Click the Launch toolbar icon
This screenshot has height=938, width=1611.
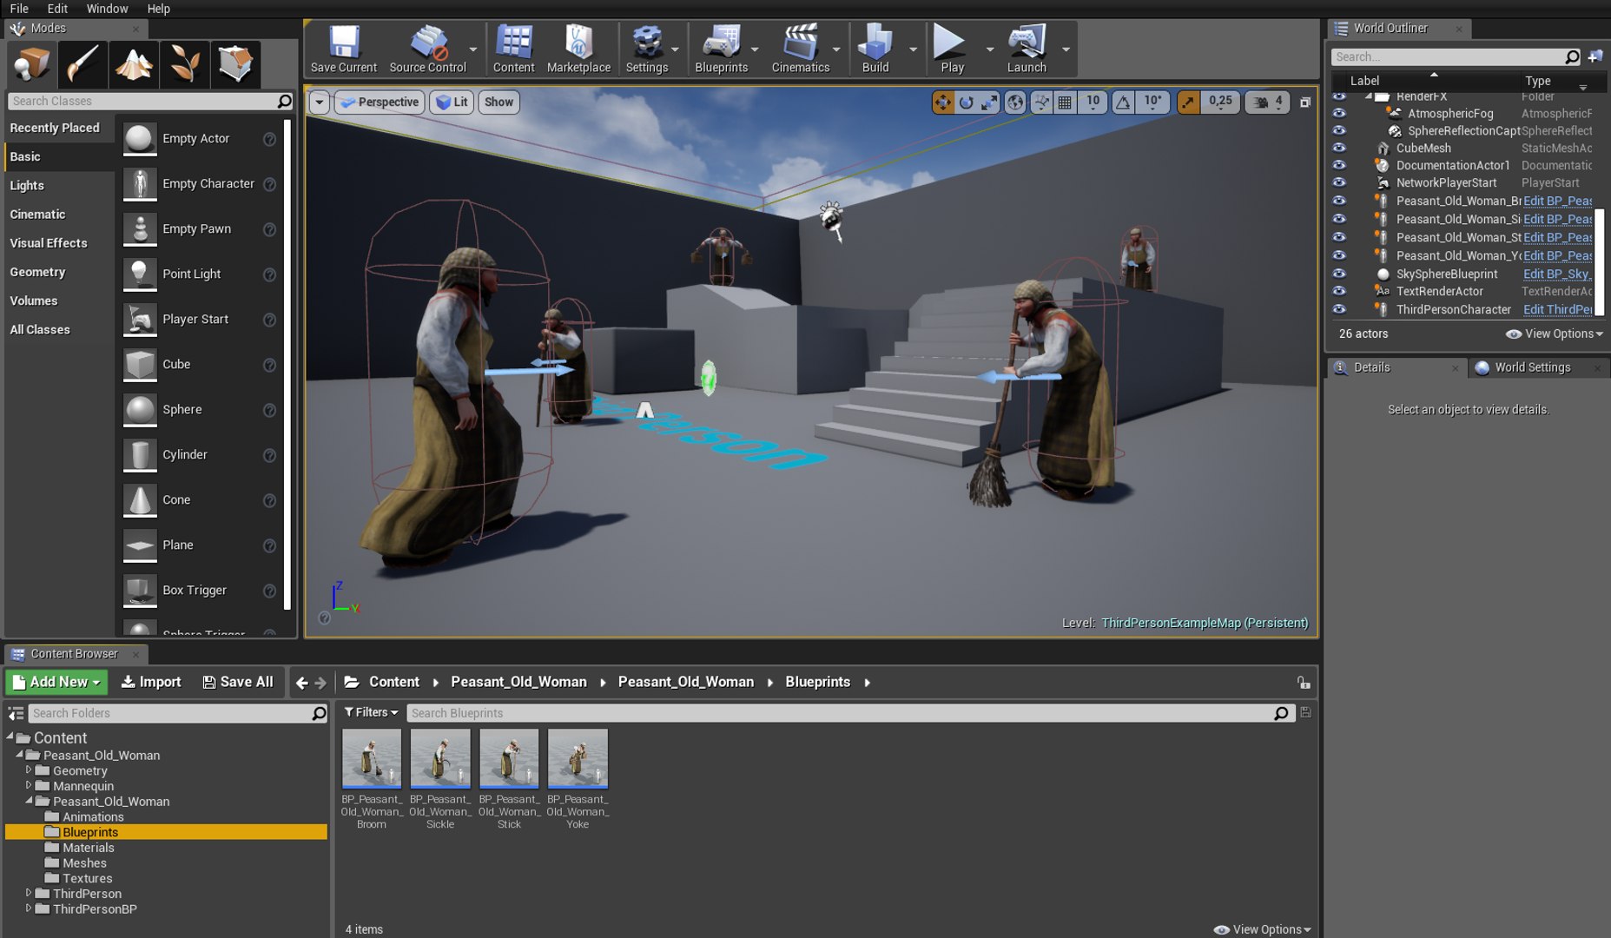(1027, 49)
